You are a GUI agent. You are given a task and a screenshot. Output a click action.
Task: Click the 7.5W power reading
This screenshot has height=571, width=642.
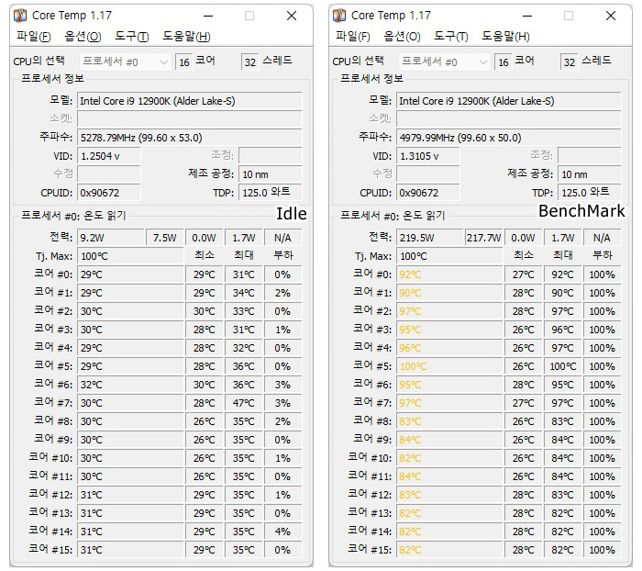click(x=164, y=238)
